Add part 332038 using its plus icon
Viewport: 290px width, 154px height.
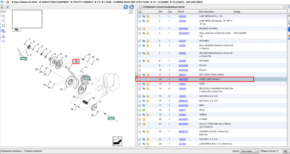[139, 16]
